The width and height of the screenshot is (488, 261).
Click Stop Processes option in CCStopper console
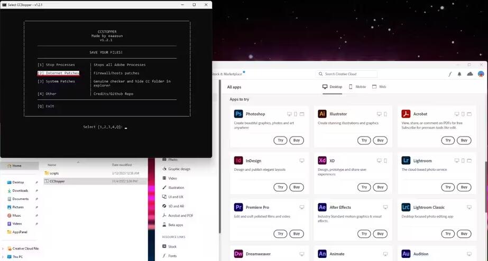click(x=57, y=65)
